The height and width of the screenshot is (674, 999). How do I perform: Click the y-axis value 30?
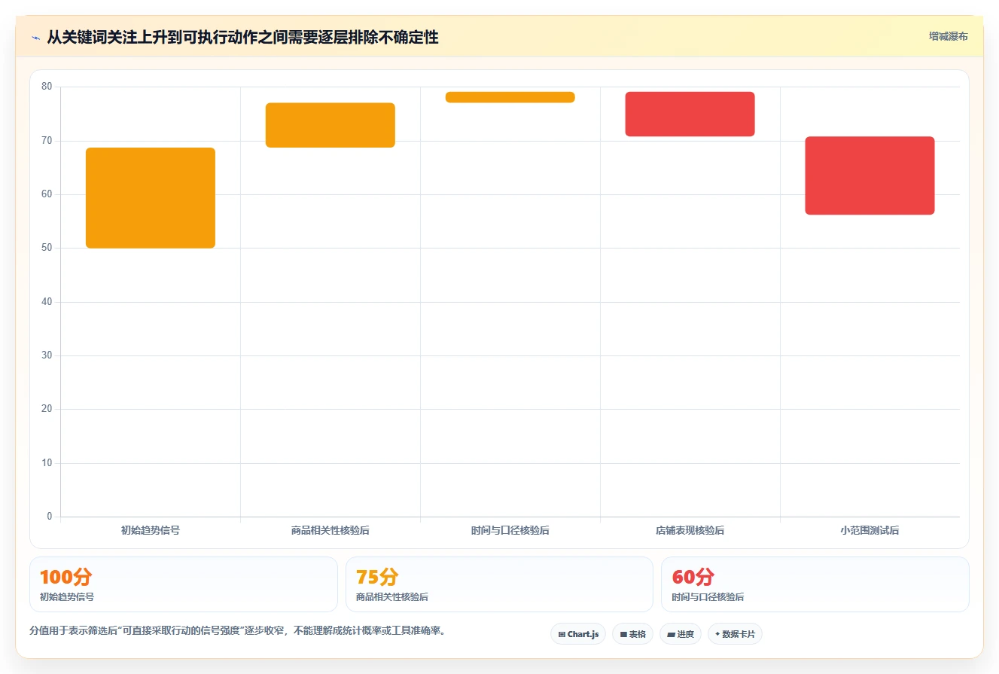47,355
